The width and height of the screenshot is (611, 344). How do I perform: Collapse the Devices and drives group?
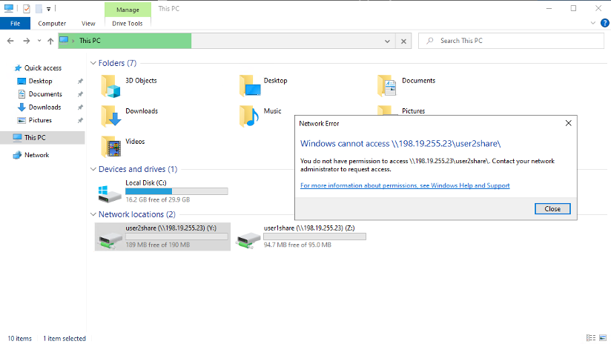[x=93, y=169]
